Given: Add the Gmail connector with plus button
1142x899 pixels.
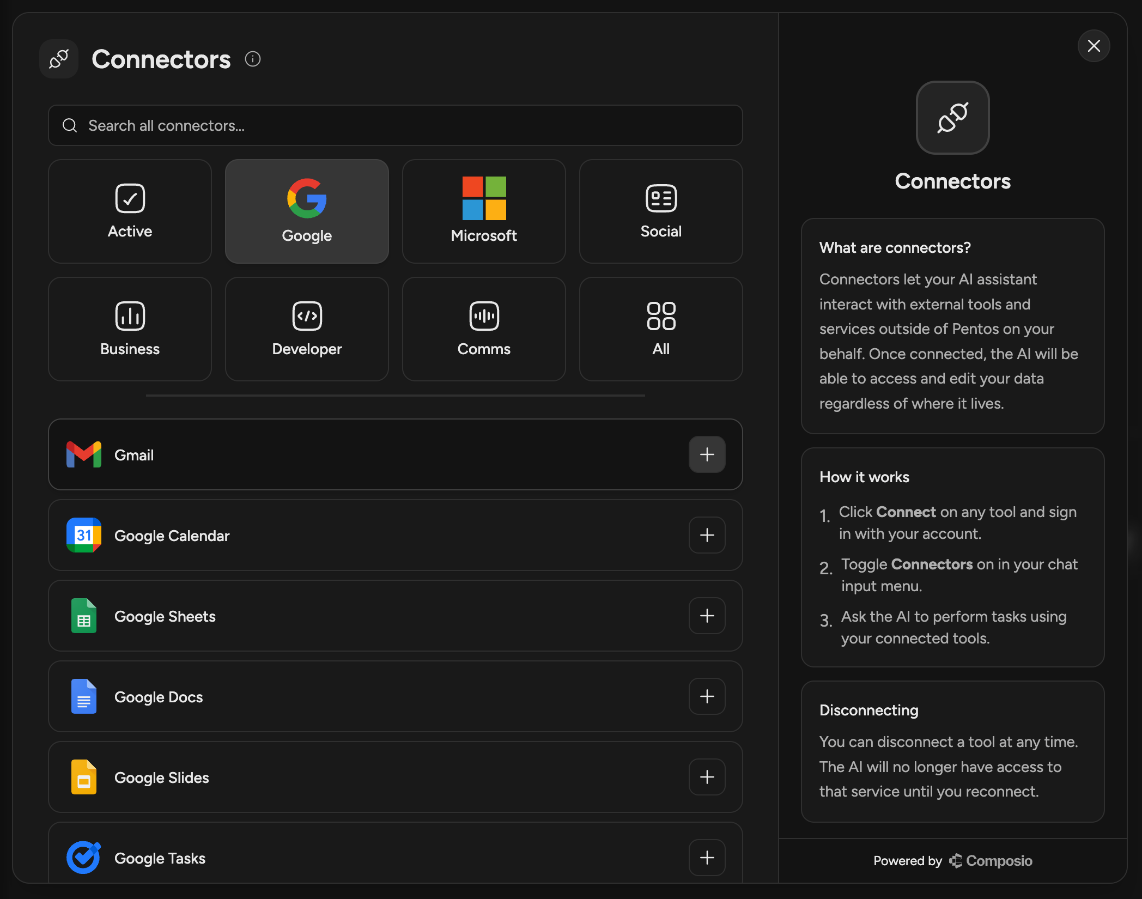Looking at the screenshot, I should click(707, 454).
